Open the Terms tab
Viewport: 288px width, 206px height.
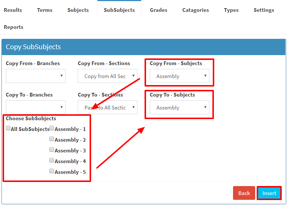tap(45, 10)
